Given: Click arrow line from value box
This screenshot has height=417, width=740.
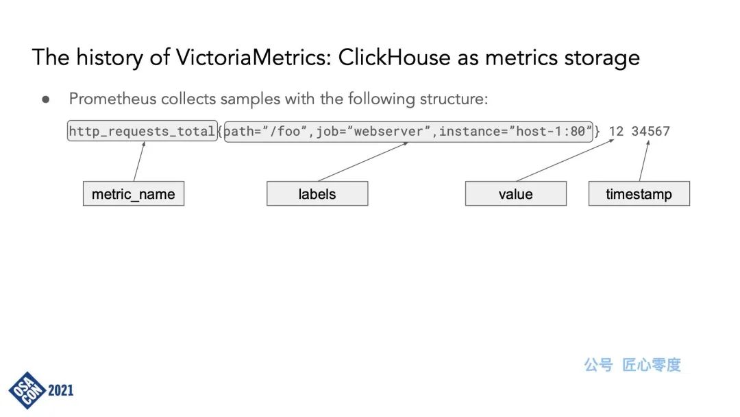Looking at the screenshot, I should [565, 160].
